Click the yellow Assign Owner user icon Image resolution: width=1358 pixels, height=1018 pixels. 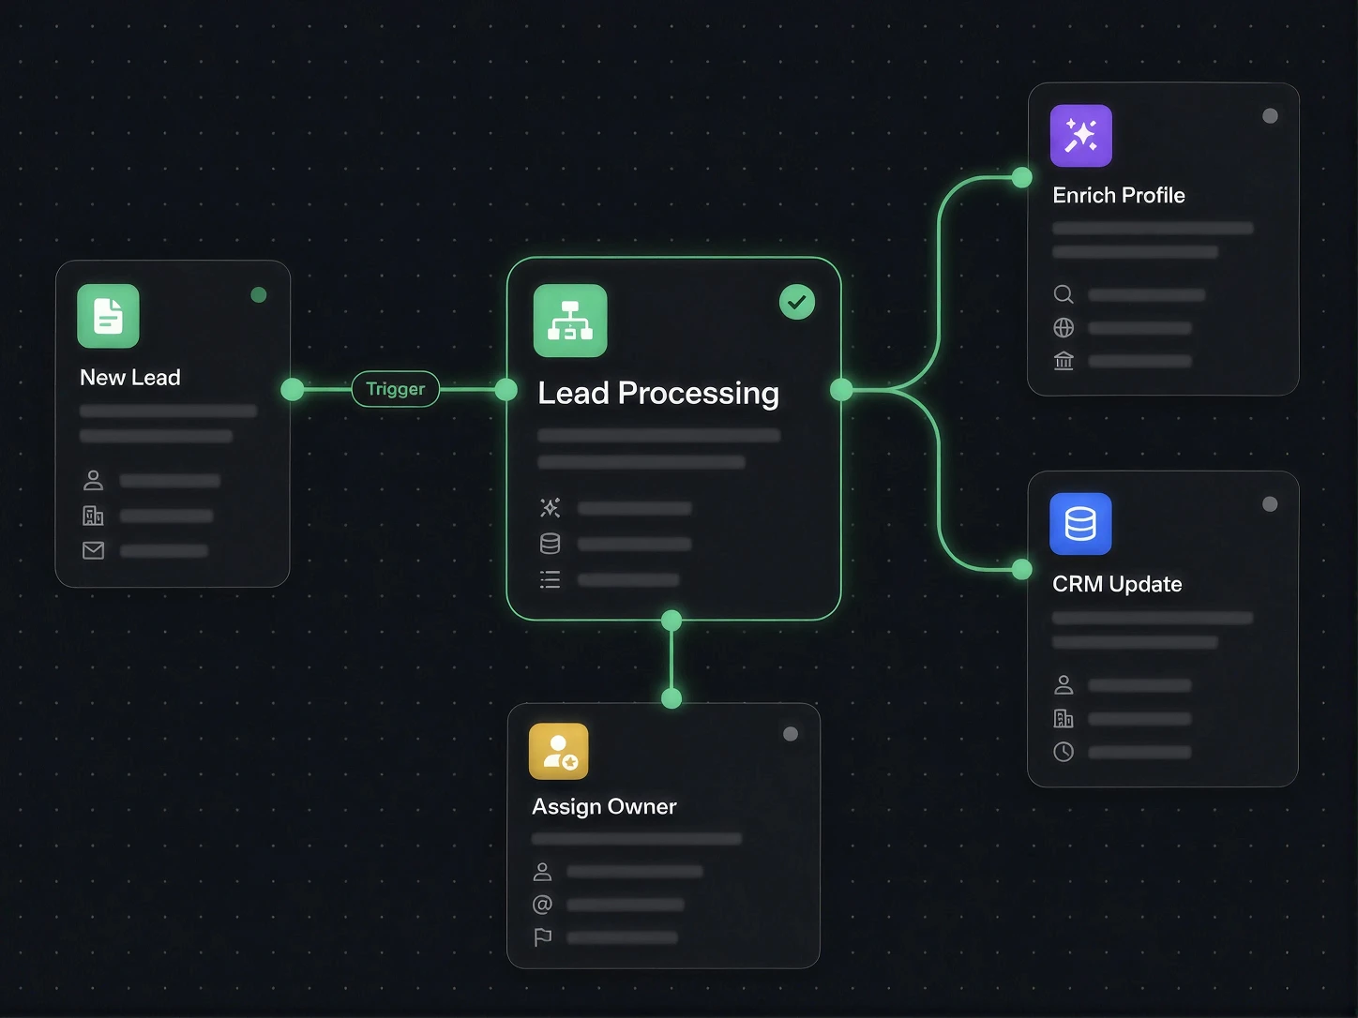(559, 751)
